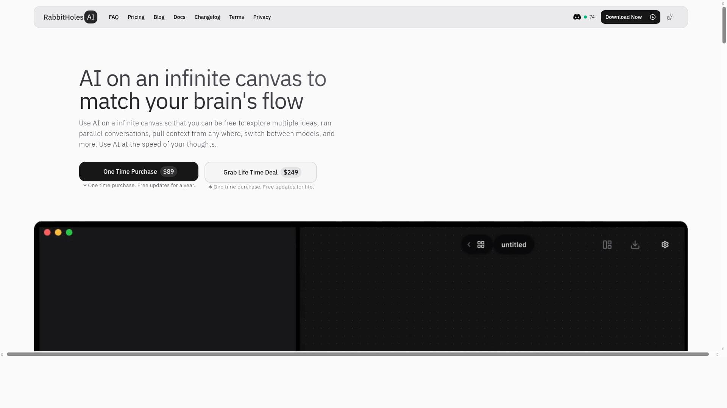The width and height of the screenshot is (727, 408).
Task: Click the RabbitHoles AI logo
Action: (x=70, y=17)
